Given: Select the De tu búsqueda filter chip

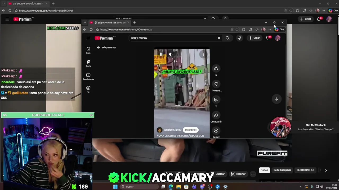Looking at the screenshot, I should coord(282,170).
